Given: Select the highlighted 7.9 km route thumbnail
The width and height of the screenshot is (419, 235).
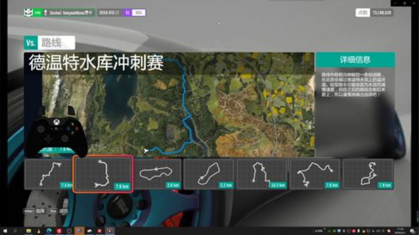Looking at the screenshot, I should pos(103,174).
